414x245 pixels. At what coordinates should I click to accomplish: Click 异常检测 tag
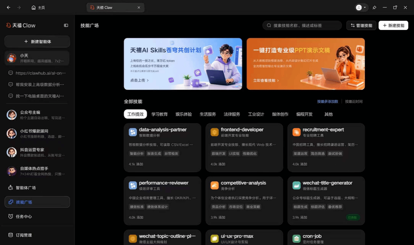click(x=172, y=154)
